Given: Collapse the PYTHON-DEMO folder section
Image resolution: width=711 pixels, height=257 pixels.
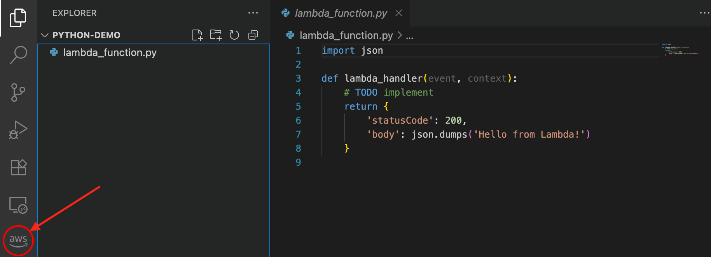Looking at the screenshot, I should click(x=45, y=35).
